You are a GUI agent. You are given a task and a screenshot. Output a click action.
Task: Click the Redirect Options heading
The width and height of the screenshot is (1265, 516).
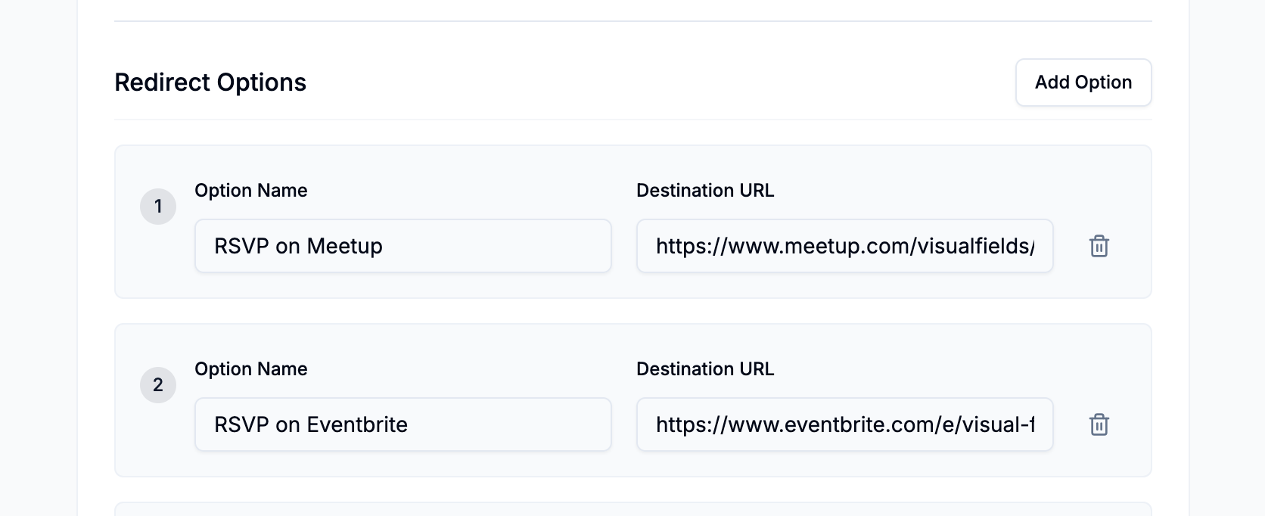click(x=210, y=82)
